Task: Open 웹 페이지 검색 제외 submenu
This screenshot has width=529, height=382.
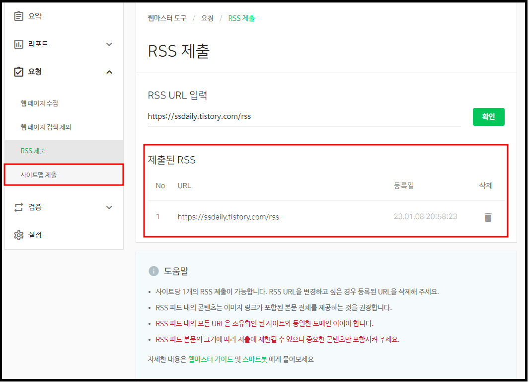Action: tap(46, 127)
